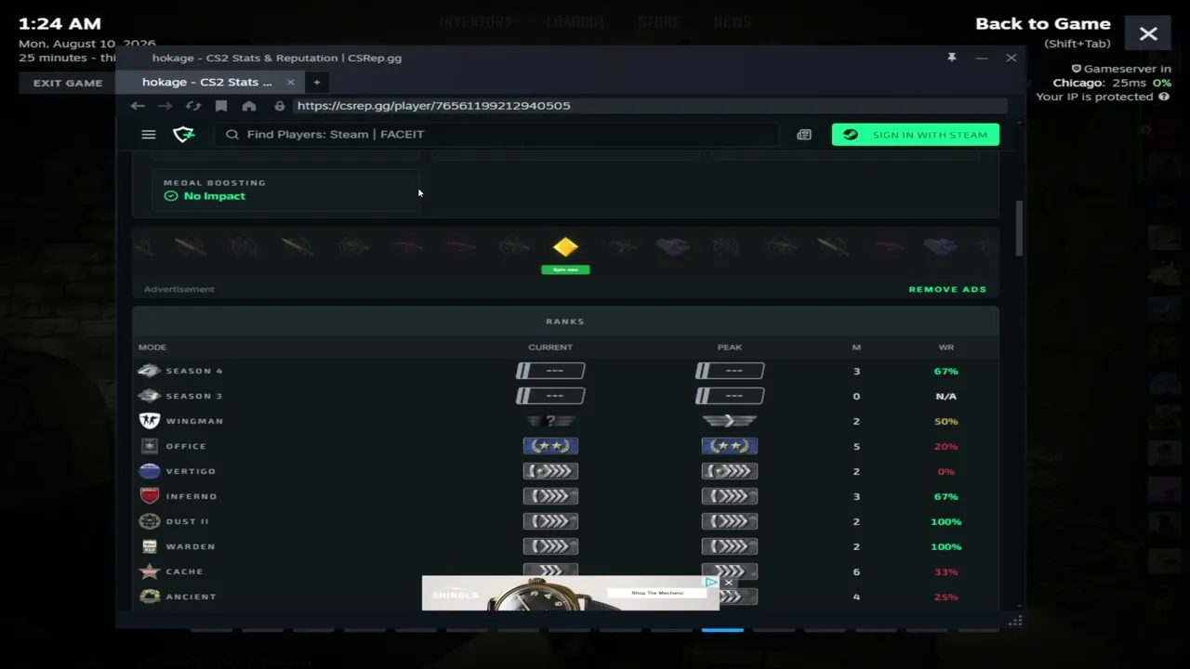Click the Inferno map icon

149,496
